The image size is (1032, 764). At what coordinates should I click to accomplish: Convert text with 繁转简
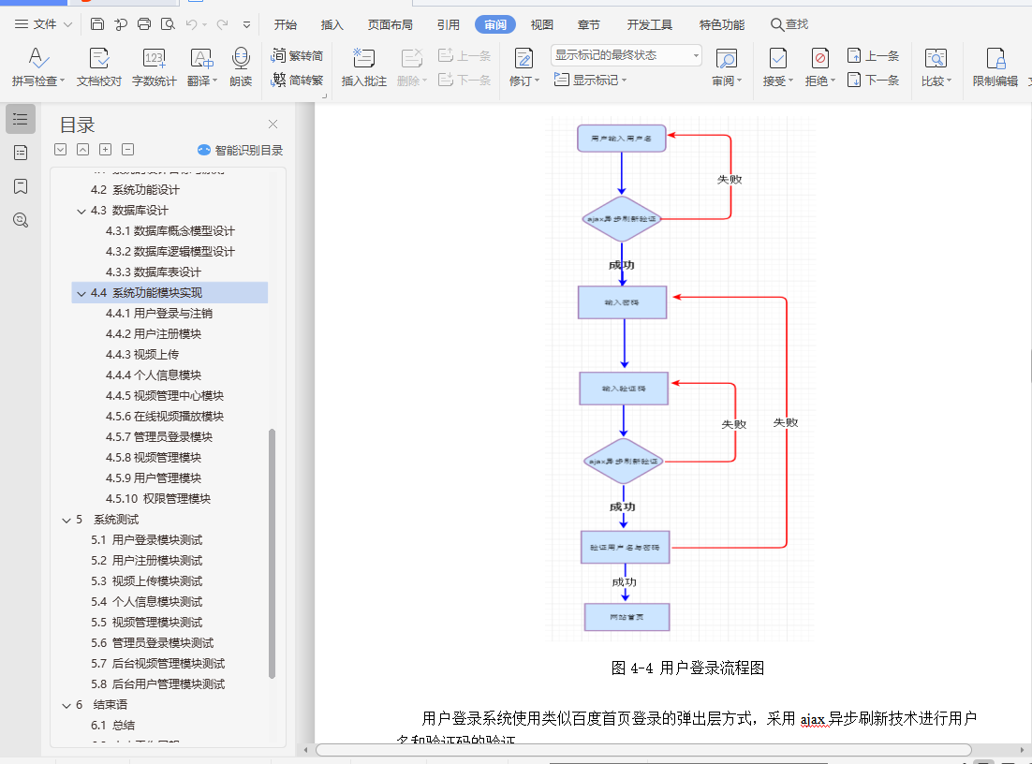(297, 55)
